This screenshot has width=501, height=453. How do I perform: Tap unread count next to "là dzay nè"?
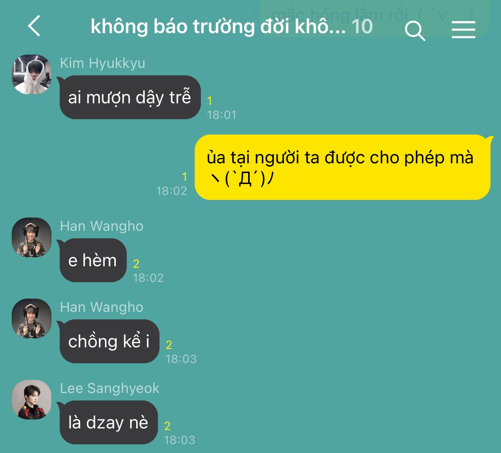tap(167, 426)
